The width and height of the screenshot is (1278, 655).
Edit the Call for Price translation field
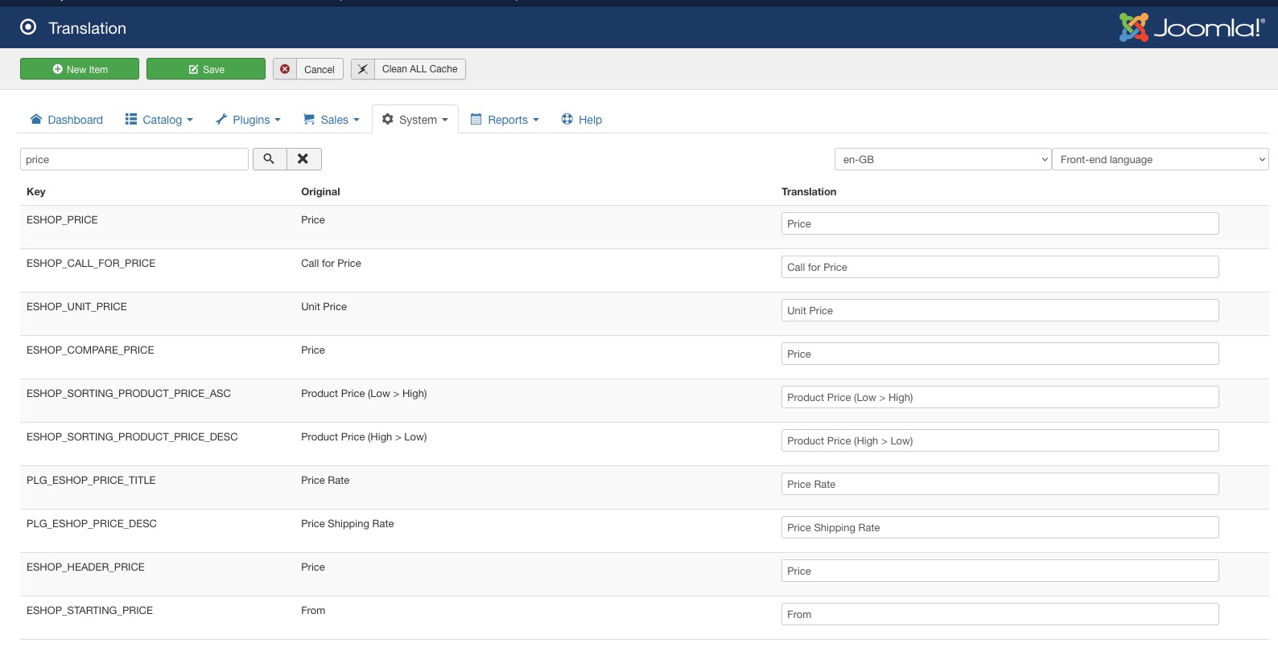(1000, 267)
